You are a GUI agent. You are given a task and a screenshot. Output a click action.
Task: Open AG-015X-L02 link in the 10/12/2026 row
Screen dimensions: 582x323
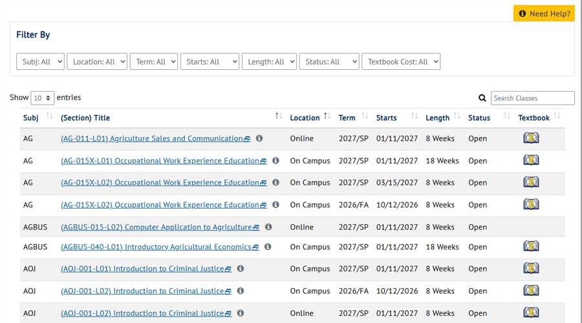pos(164,205)
